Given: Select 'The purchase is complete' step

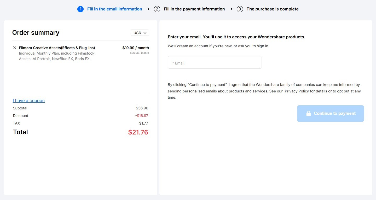Looking at the screenshot, I should (x=272, y=9).
